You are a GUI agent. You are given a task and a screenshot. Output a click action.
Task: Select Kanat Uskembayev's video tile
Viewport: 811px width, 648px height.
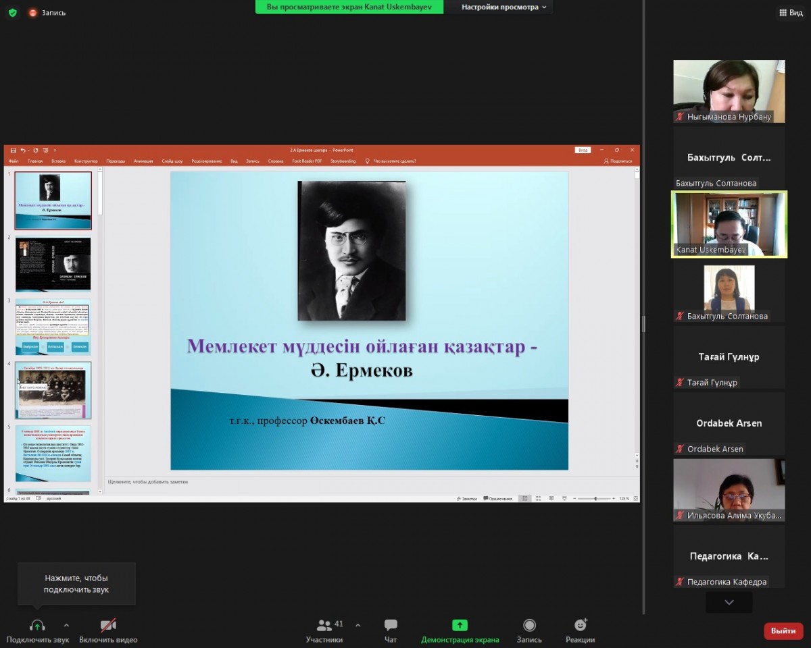(729, 223)
